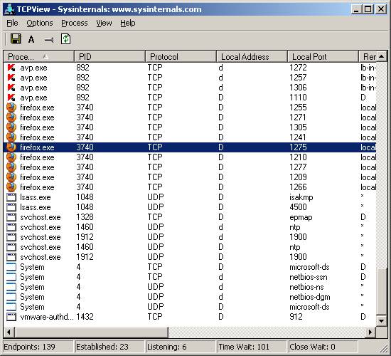
Task: Click the PID column header
Action: (x=109, y=57)
